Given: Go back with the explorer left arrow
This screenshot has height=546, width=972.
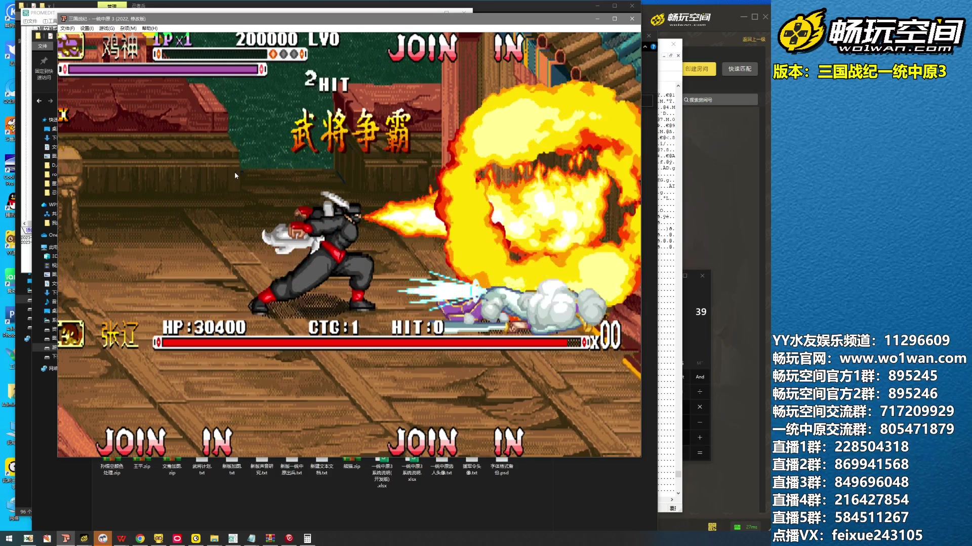Looking at the screenshot, I should pos(39,101).
